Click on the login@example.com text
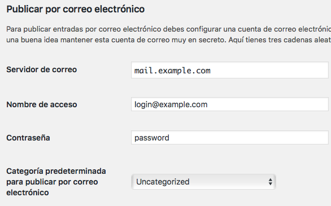The height and width of the screenshot is (206, 331). [171, 104]
